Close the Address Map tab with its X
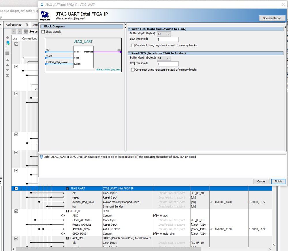Viewport: 288px width, 251px height. pyautogui.click(x=27, y=24)
